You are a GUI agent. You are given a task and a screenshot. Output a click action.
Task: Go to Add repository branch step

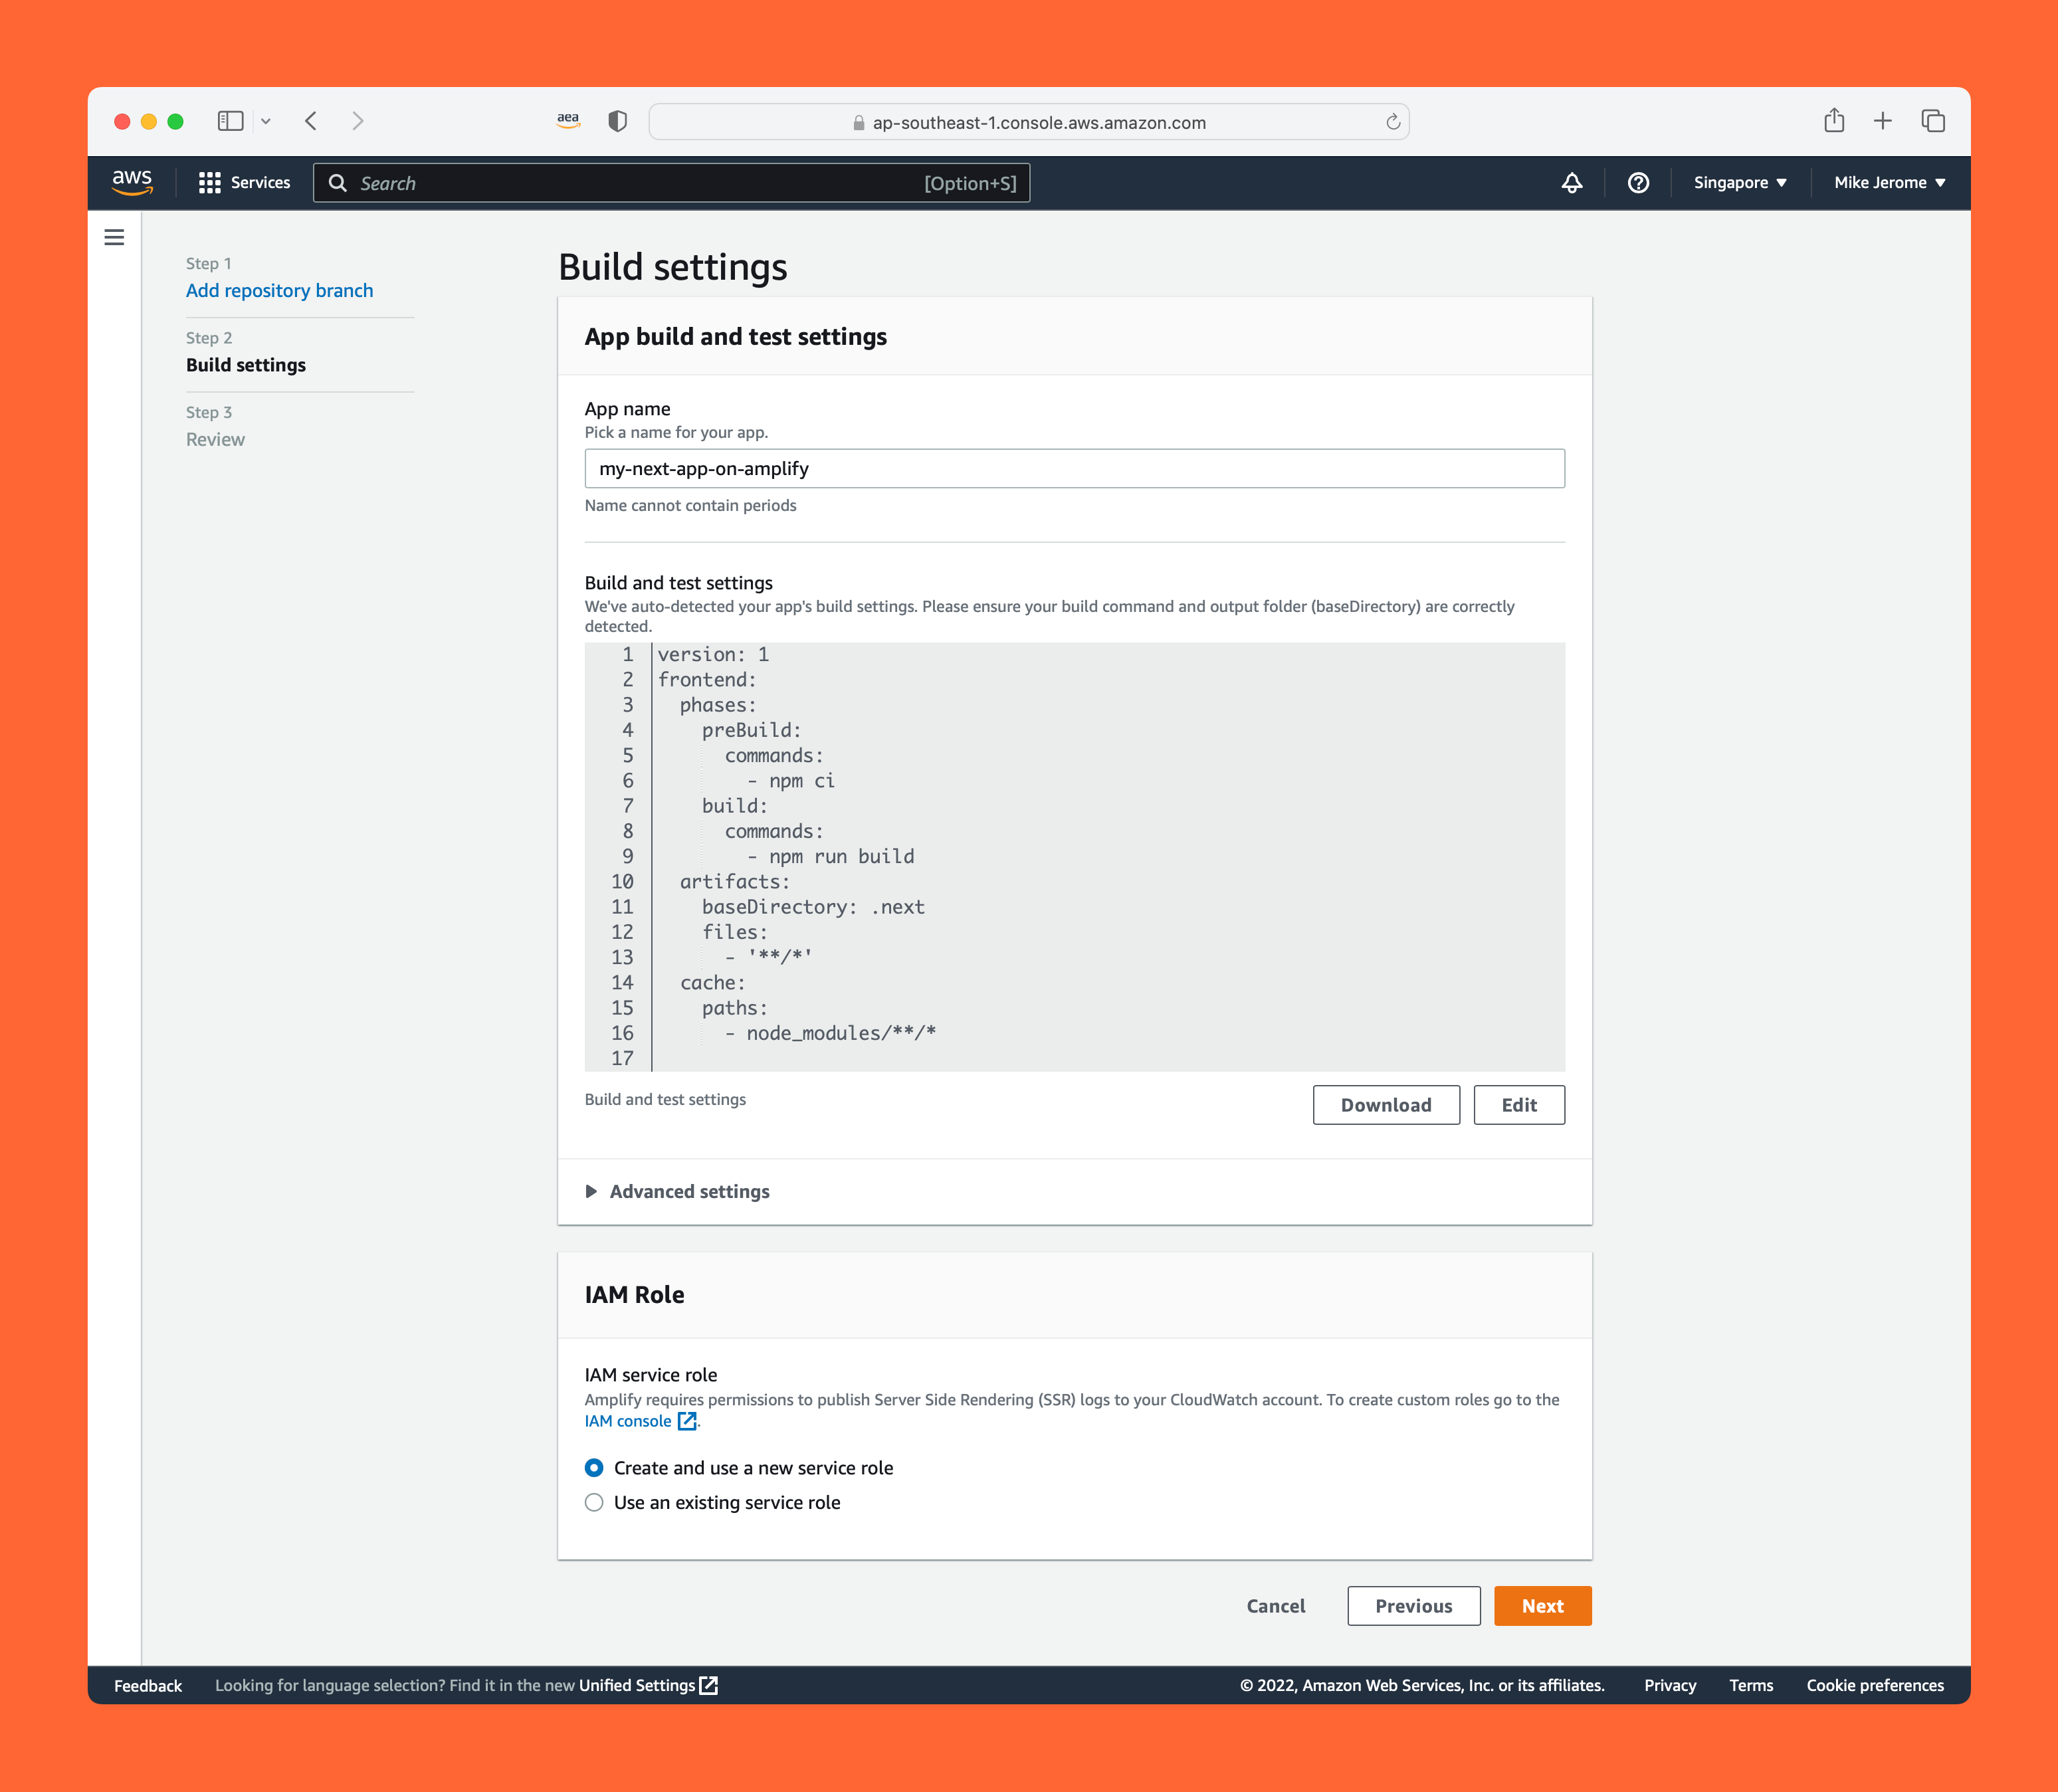click(279, 291)
